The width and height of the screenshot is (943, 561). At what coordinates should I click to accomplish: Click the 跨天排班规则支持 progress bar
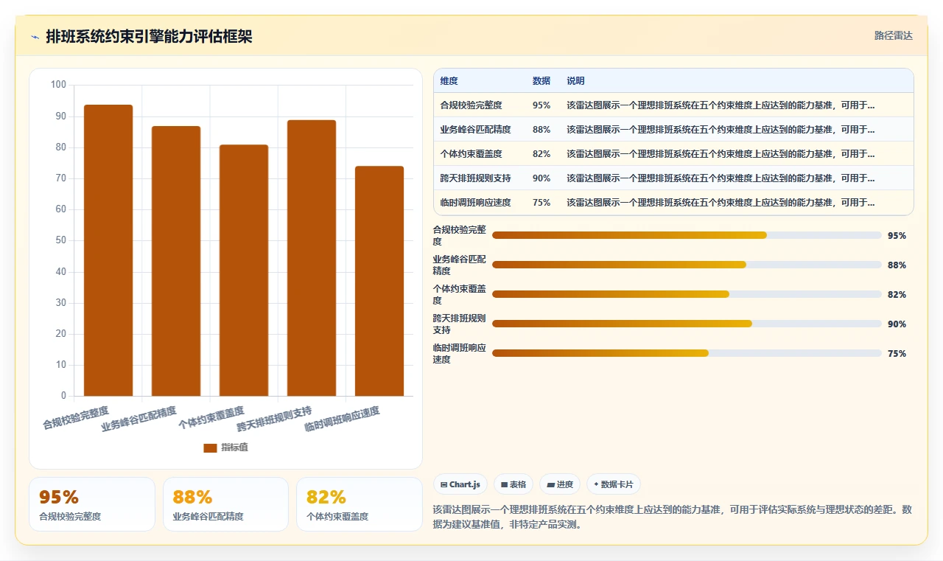[x=687, y=324]
